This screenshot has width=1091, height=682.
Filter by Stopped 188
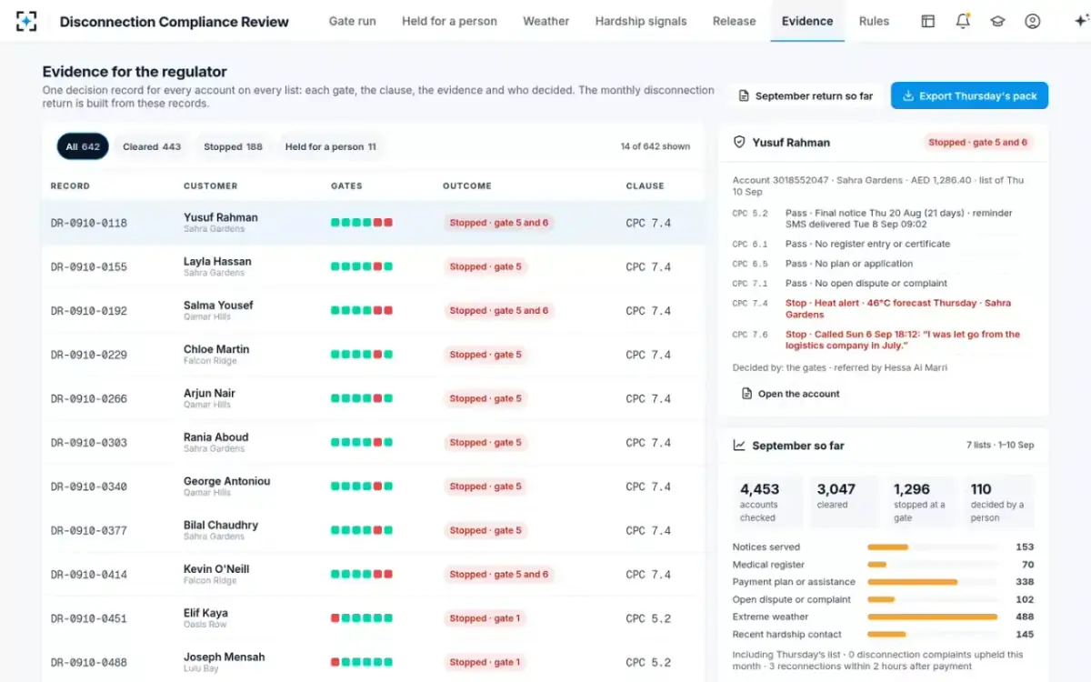pos(233,146)
